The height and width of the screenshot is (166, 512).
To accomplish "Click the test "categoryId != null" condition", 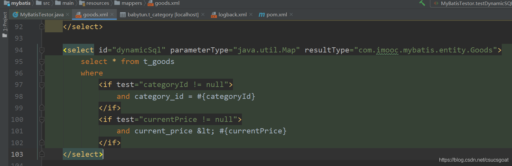I will click(183, 85).
